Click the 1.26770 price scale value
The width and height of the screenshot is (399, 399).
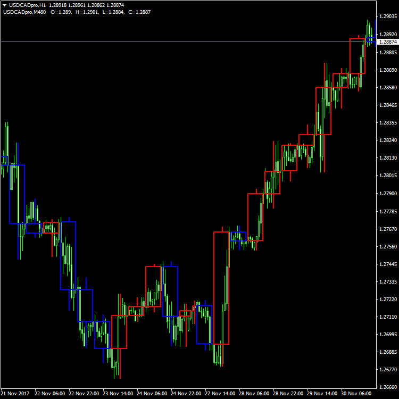point(388,370)
